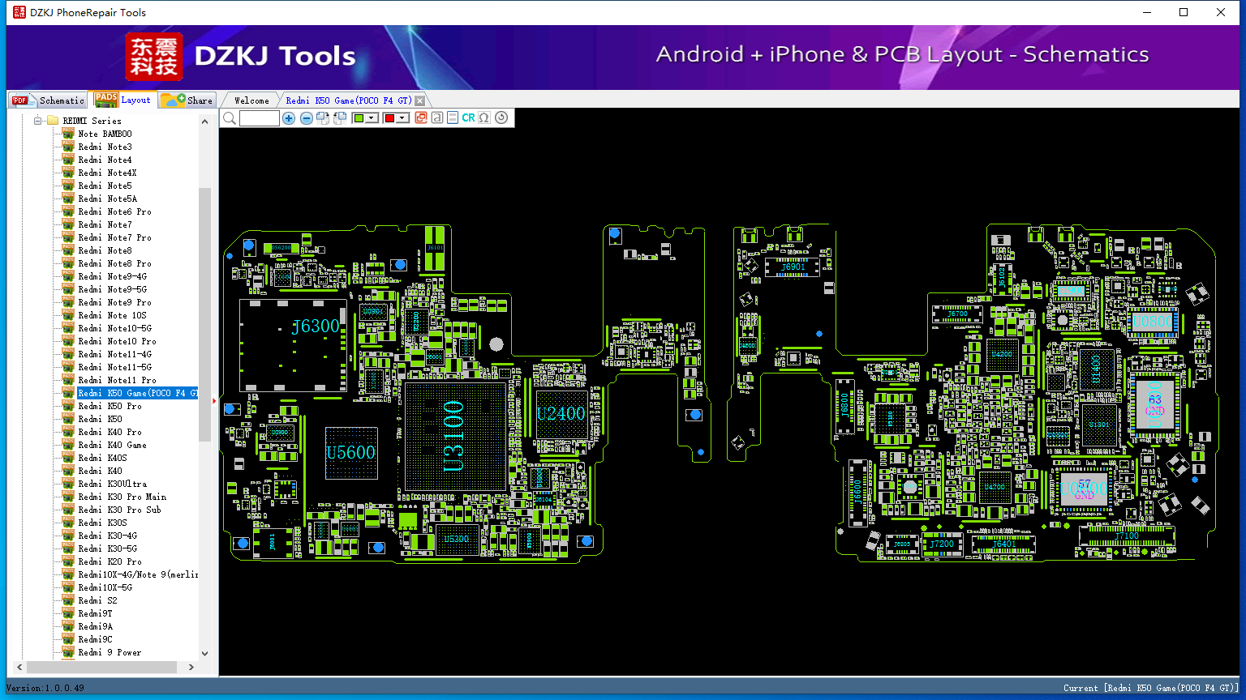Select Redmi Note11 Pro in the tree

[x=118, y=380]
